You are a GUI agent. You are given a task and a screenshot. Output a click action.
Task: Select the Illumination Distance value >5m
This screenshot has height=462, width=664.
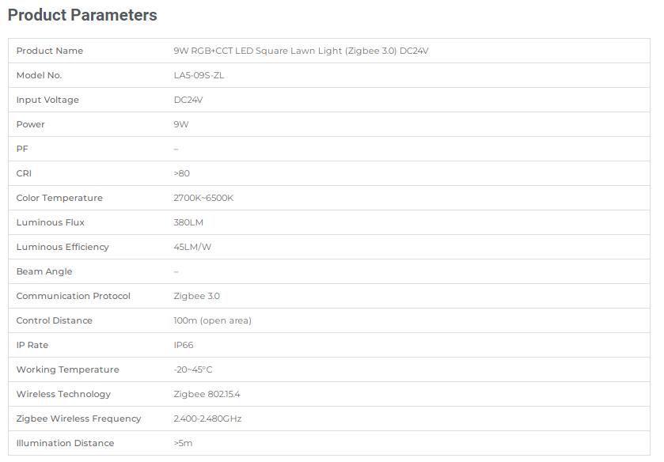coord(183,443)
